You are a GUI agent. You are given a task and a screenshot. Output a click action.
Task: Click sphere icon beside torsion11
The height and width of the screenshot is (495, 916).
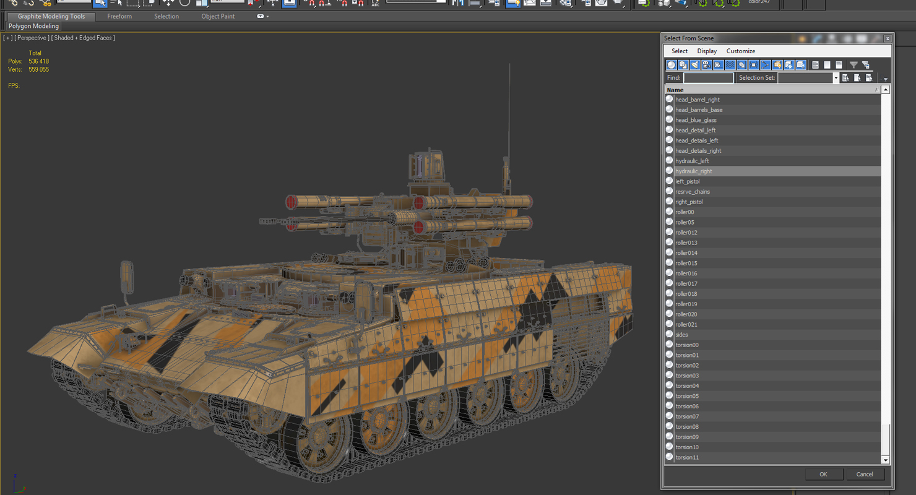[669, 457]
